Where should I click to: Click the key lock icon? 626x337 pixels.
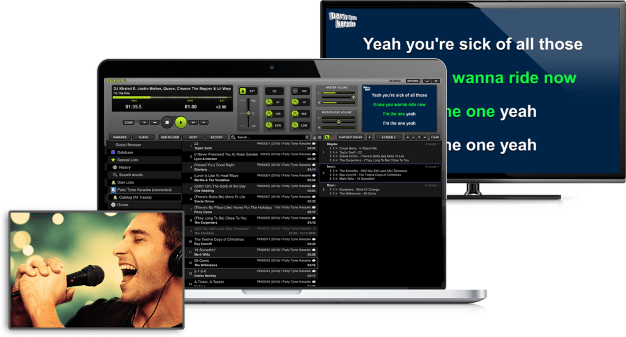coord(242,92)
